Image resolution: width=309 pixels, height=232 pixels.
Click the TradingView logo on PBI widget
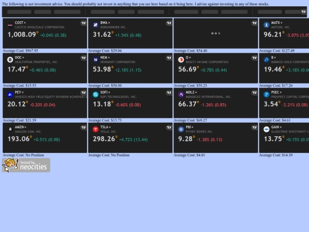(255, 127)
